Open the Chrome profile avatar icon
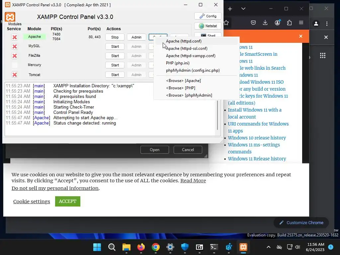This screenshot has height=255, width=340. [x=316, y=24]
